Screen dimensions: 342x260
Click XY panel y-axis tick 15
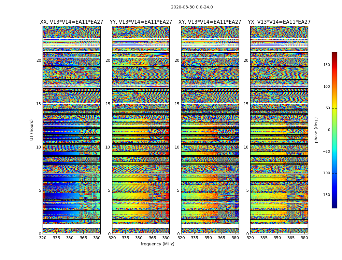177,104
